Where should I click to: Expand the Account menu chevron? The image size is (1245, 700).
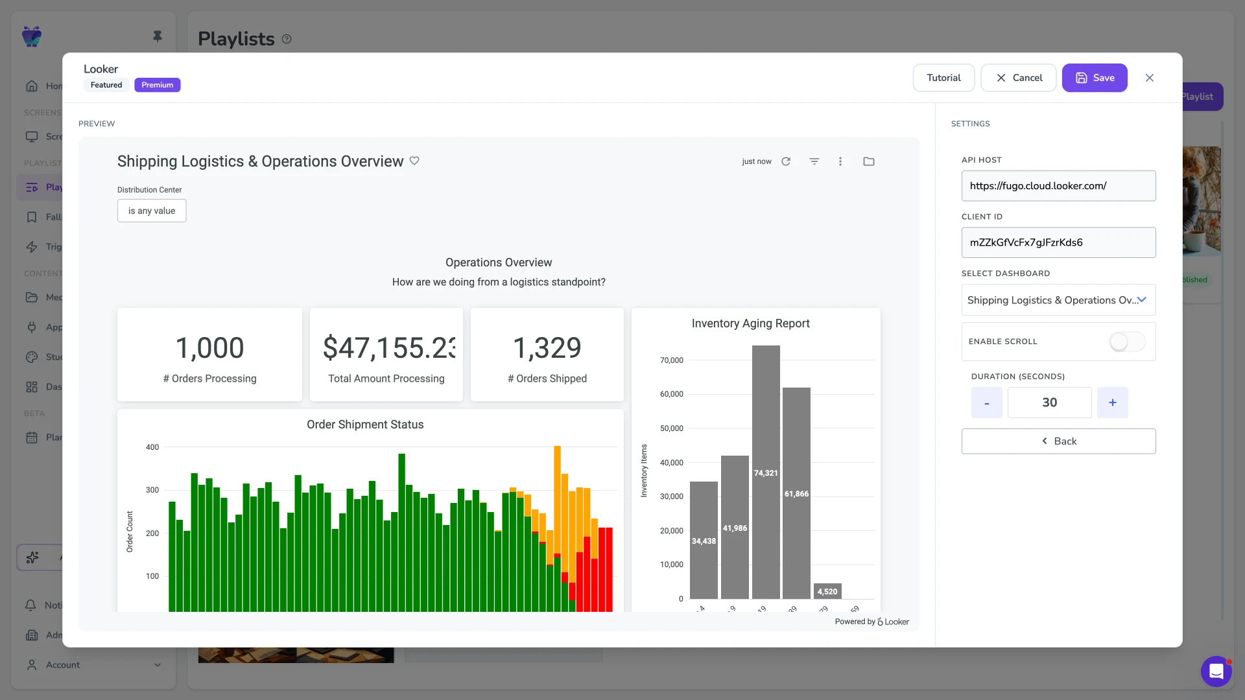tap(157, 665)
